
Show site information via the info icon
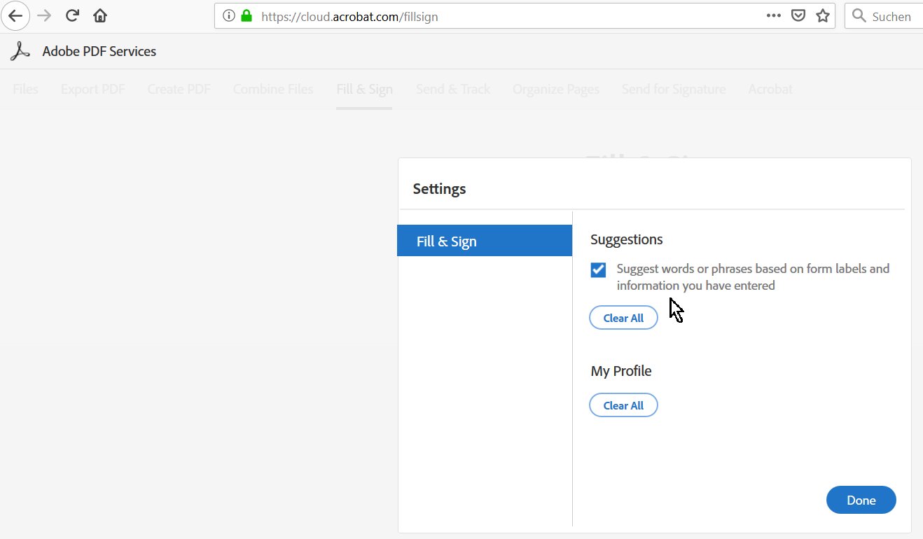(x=228, y=16)
